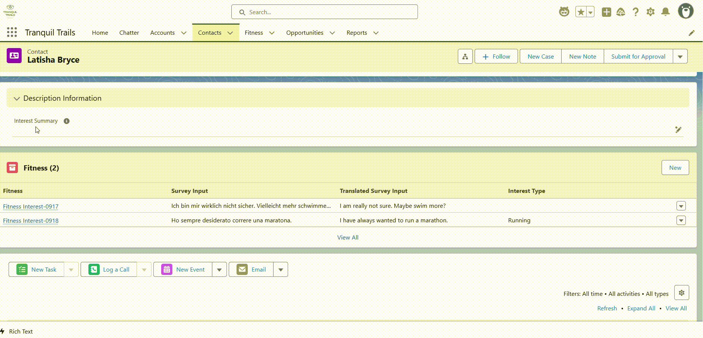Collapse the Description Information section
The width and height of the screenshot is (703, 338).
tap(16, 98)
